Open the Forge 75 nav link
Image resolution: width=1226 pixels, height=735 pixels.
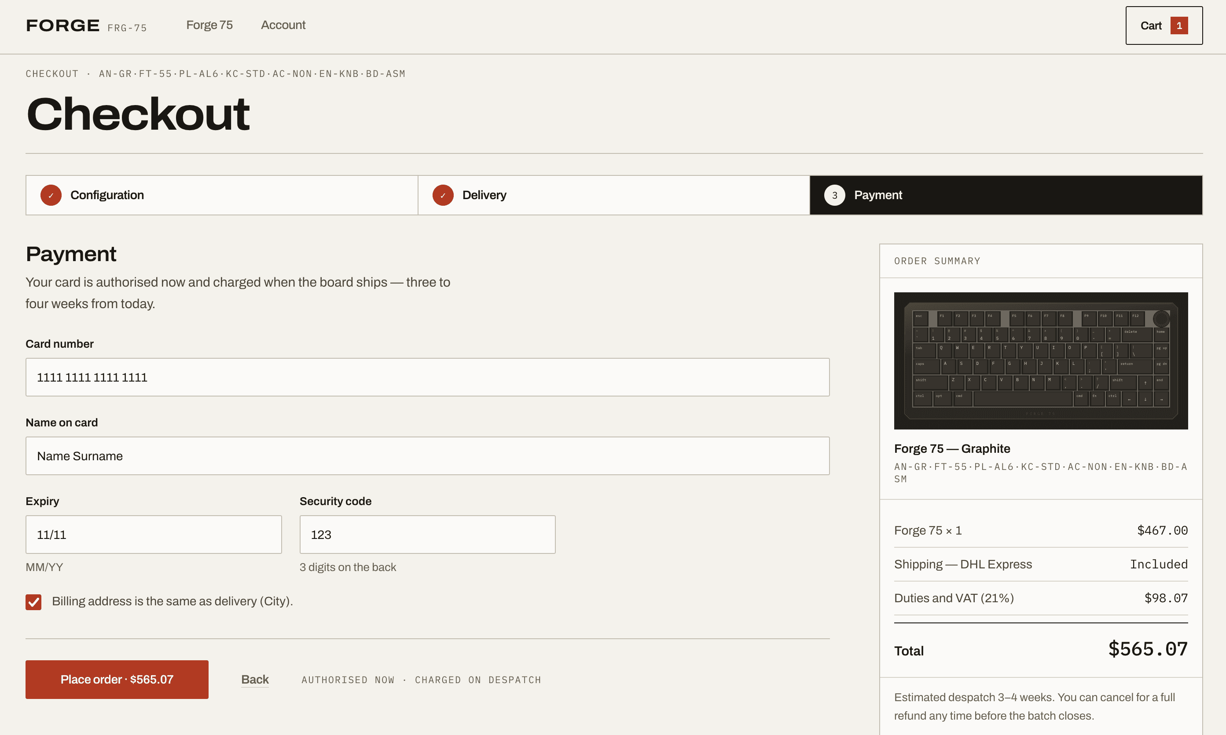209,25
